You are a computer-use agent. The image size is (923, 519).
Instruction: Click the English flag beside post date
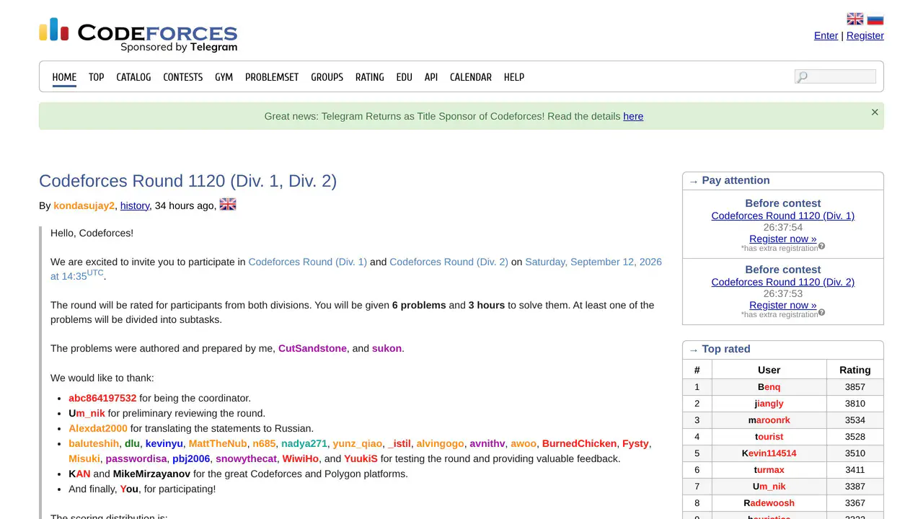pos(228,205)
